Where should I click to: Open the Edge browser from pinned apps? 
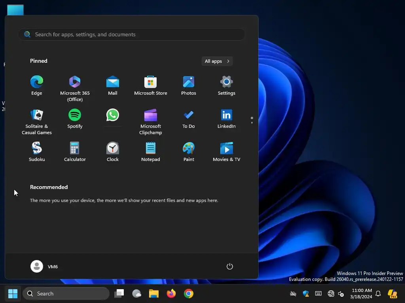click(37, 86)
